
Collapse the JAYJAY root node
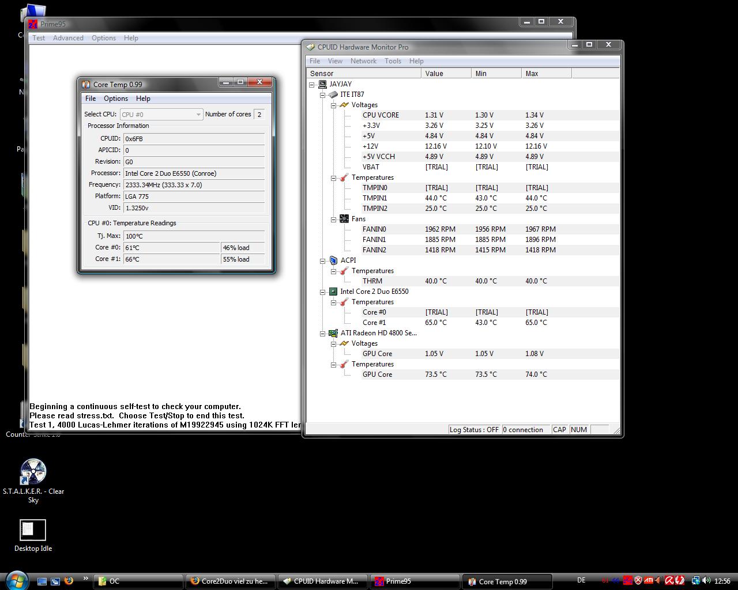[312, 84]
